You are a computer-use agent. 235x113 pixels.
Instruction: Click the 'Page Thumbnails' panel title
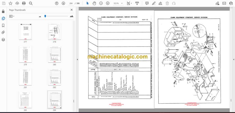coord(17,10)
